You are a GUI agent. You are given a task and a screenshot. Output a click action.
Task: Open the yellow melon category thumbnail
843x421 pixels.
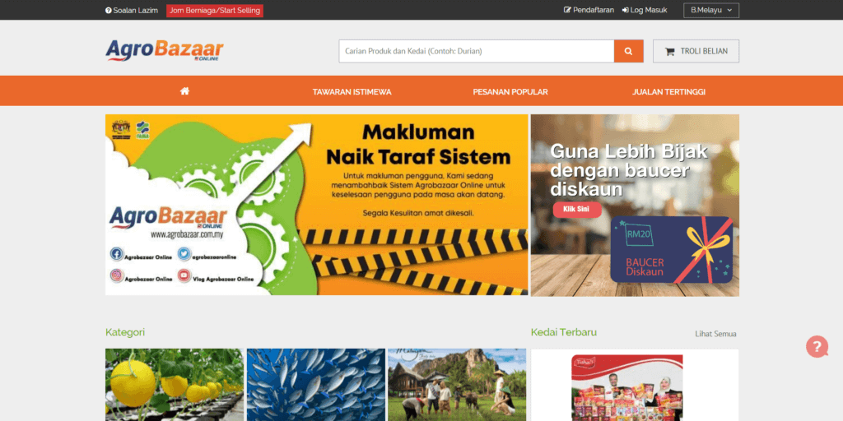[x=175, y=385]
